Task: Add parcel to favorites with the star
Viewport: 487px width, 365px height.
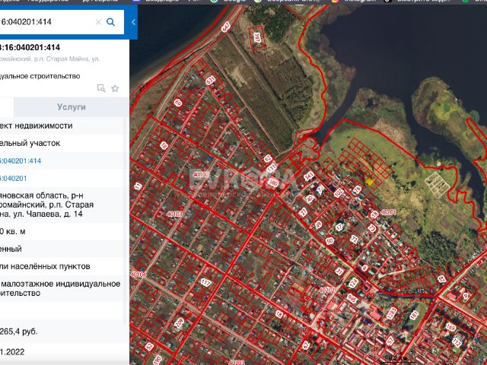Action: 115,88
